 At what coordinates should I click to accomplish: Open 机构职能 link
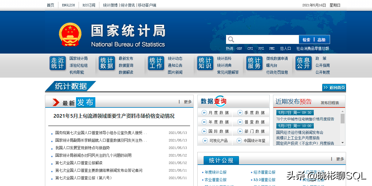(x=77, y=72)
